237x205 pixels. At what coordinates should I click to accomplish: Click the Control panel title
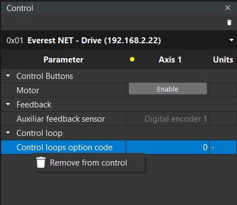coord(20,8)
